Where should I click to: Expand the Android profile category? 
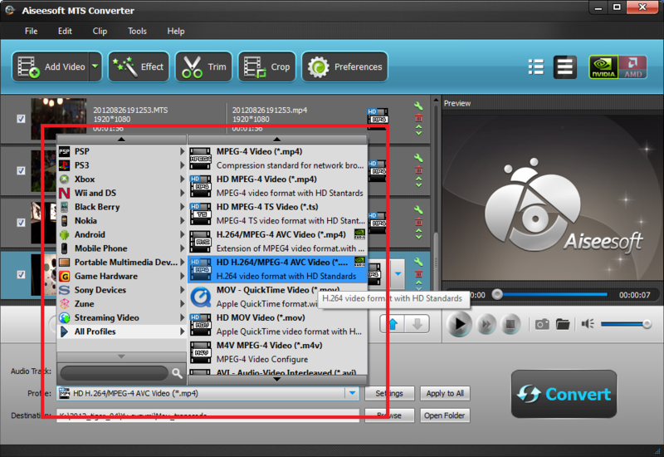click(122, 234)
